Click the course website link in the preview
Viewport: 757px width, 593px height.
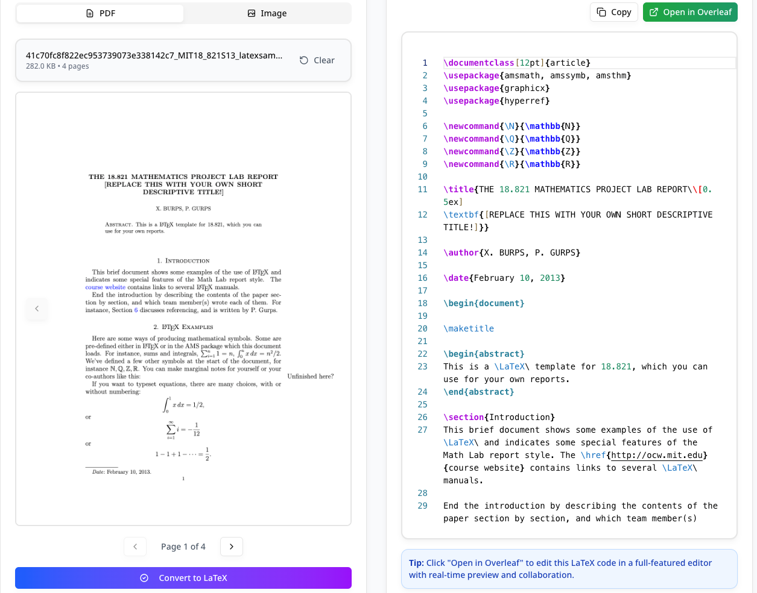tap(105, 287)
